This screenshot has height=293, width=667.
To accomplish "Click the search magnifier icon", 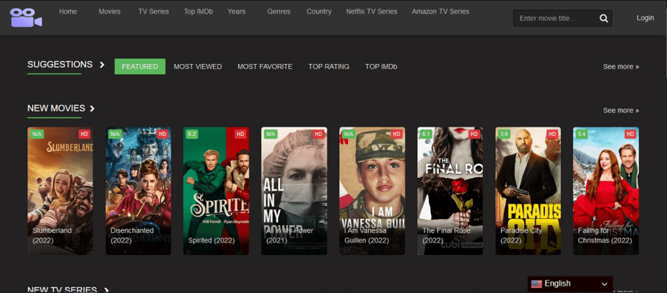I will pos(603,18).
